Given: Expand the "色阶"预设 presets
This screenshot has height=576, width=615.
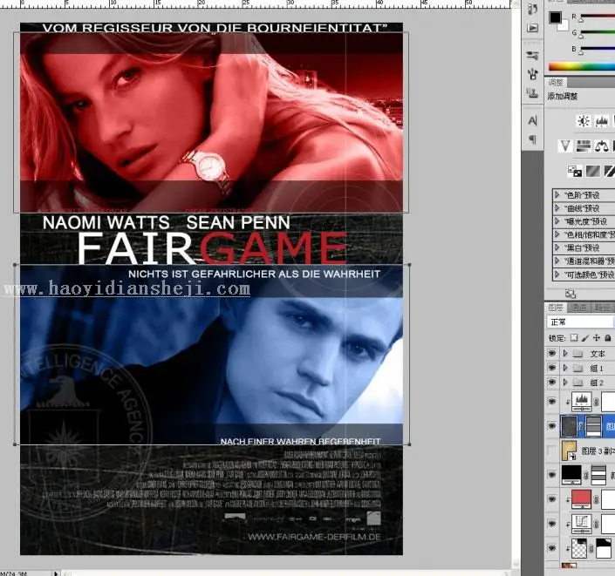Looking at the screenshot, I should pyautogui.click(x=557, y=194).
